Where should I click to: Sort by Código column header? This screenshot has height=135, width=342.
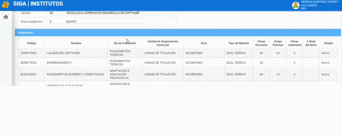(x=31, y=43)
